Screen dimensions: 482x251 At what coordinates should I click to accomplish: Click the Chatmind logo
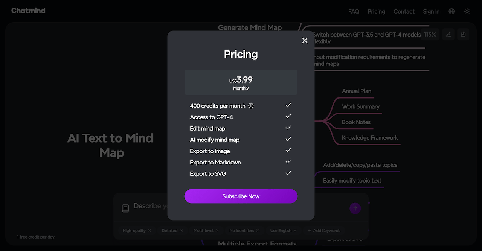(x=28, y=11)
